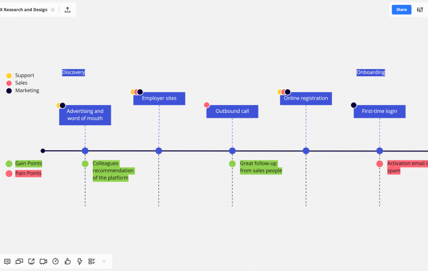Select the Great follow-up from sales people note
This screenshot has height=271, width=428.
(x=261, y=167)
